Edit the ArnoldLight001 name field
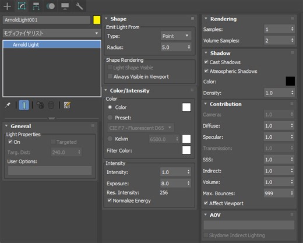303x243 pixels. click(47, 20)
